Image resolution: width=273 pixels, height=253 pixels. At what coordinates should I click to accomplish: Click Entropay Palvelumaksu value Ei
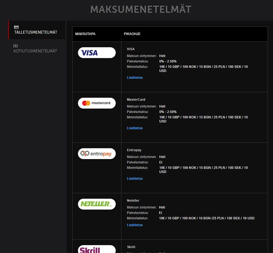click(161, 162)
